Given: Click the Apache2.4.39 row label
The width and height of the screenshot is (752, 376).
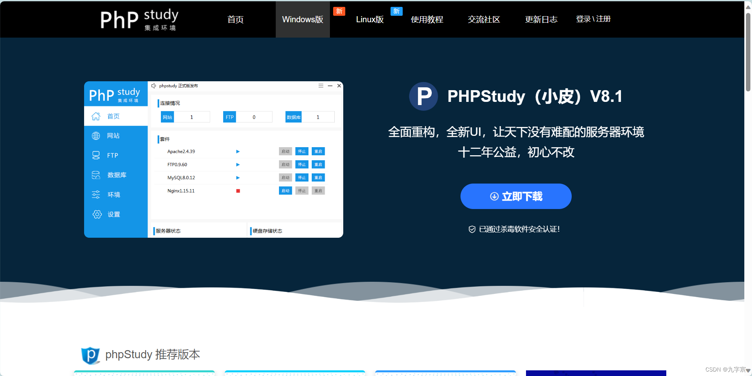Looking at the screenshot, I should [x=181, y=152].
